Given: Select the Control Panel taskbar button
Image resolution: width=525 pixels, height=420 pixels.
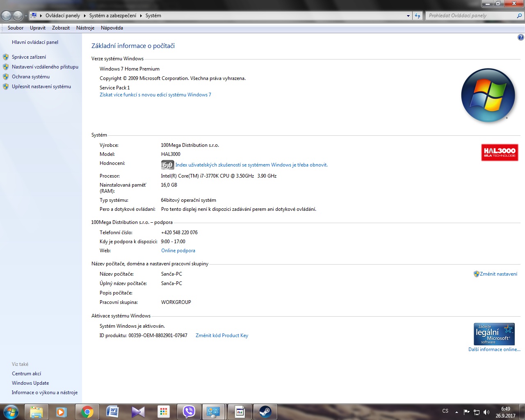Looking at the screenshot, I should click(x=214, y=412).
